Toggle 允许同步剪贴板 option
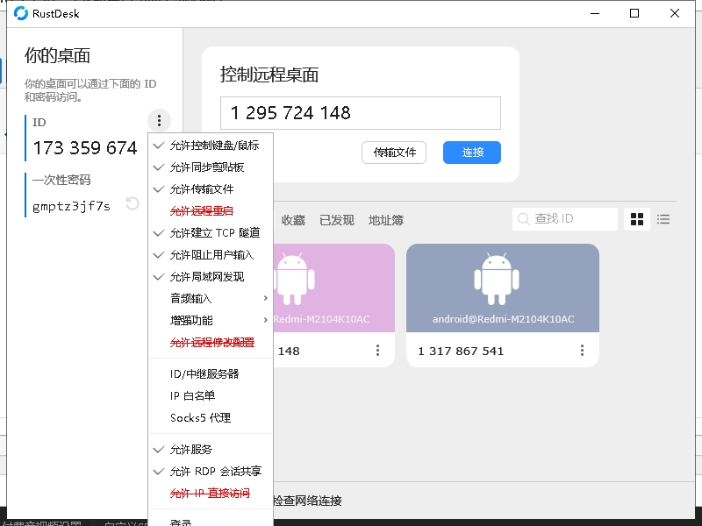 tap(211, 167)
